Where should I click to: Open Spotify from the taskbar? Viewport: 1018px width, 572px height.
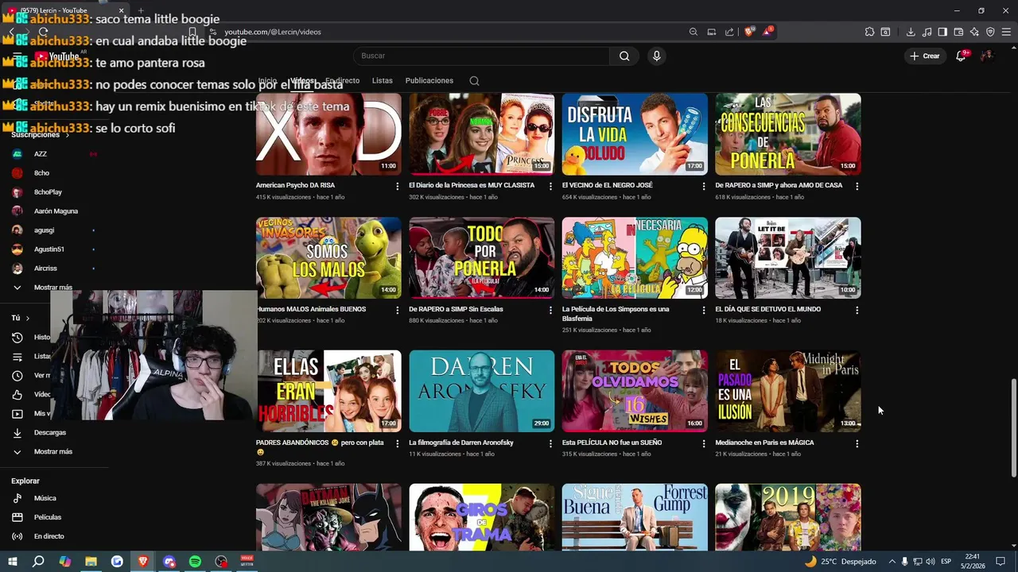click(195, 562)
